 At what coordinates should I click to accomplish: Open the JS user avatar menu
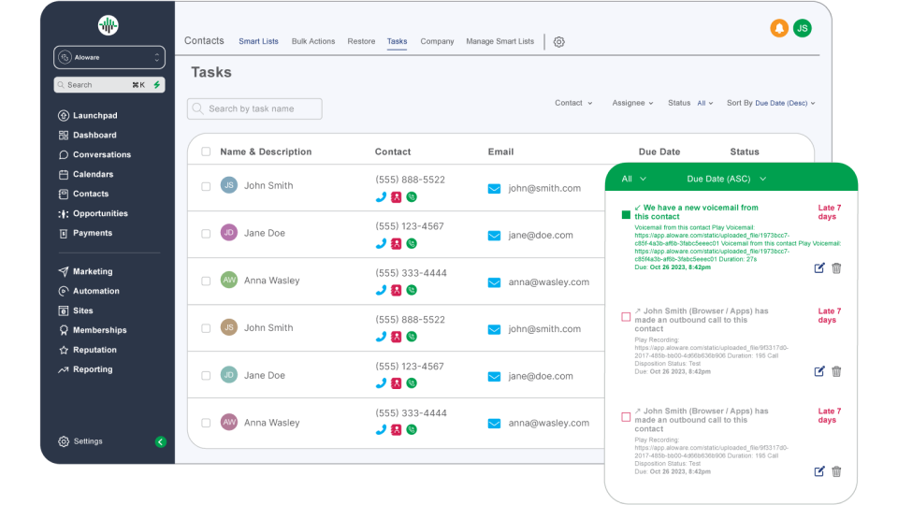pos(803,28)
